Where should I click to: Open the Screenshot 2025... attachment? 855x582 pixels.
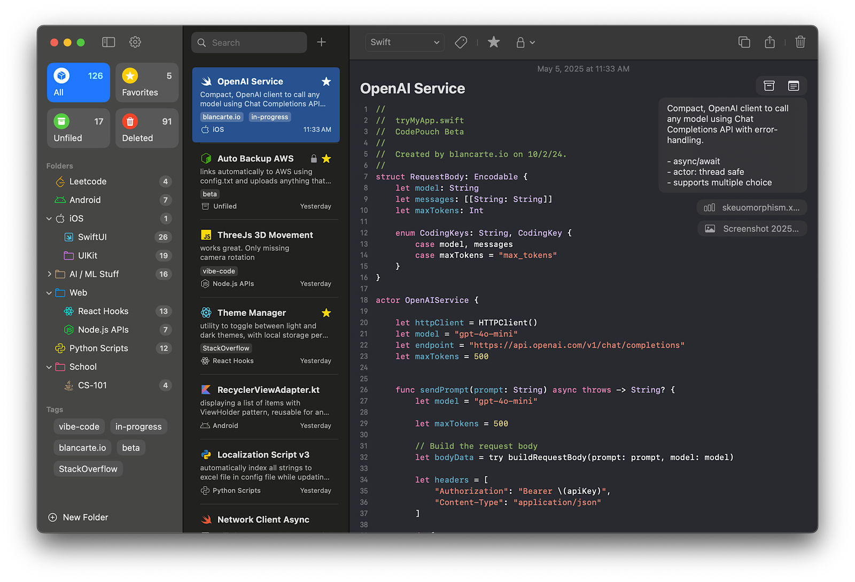click(752, 229)
